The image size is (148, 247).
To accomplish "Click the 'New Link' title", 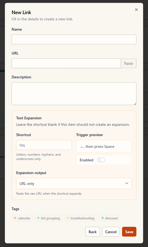I will (x=22, y=12).
